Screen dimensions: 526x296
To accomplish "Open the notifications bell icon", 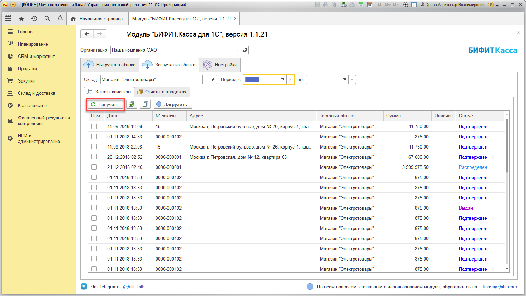I will click(x=60, y=19).
